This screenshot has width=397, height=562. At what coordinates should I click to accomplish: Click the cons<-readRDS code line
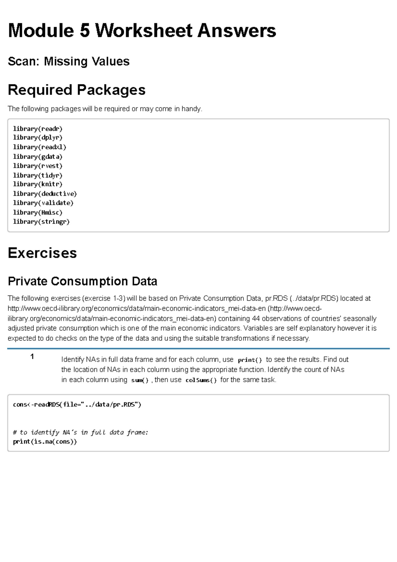[x=77, y=404]
